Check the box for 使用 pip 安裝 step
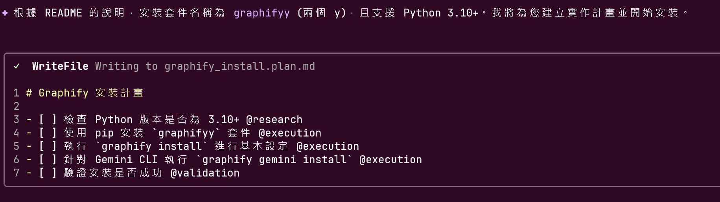Image resolution: width=720 pixels, height=202 pixels. pos(48,133)
